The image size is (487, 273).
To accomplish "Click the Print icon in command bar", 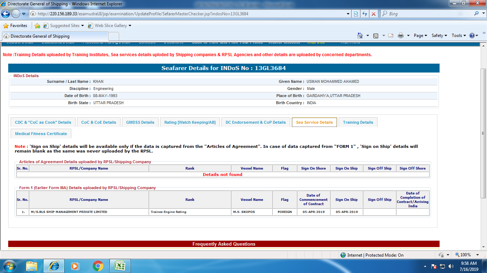I will click(x=401, y=36).
